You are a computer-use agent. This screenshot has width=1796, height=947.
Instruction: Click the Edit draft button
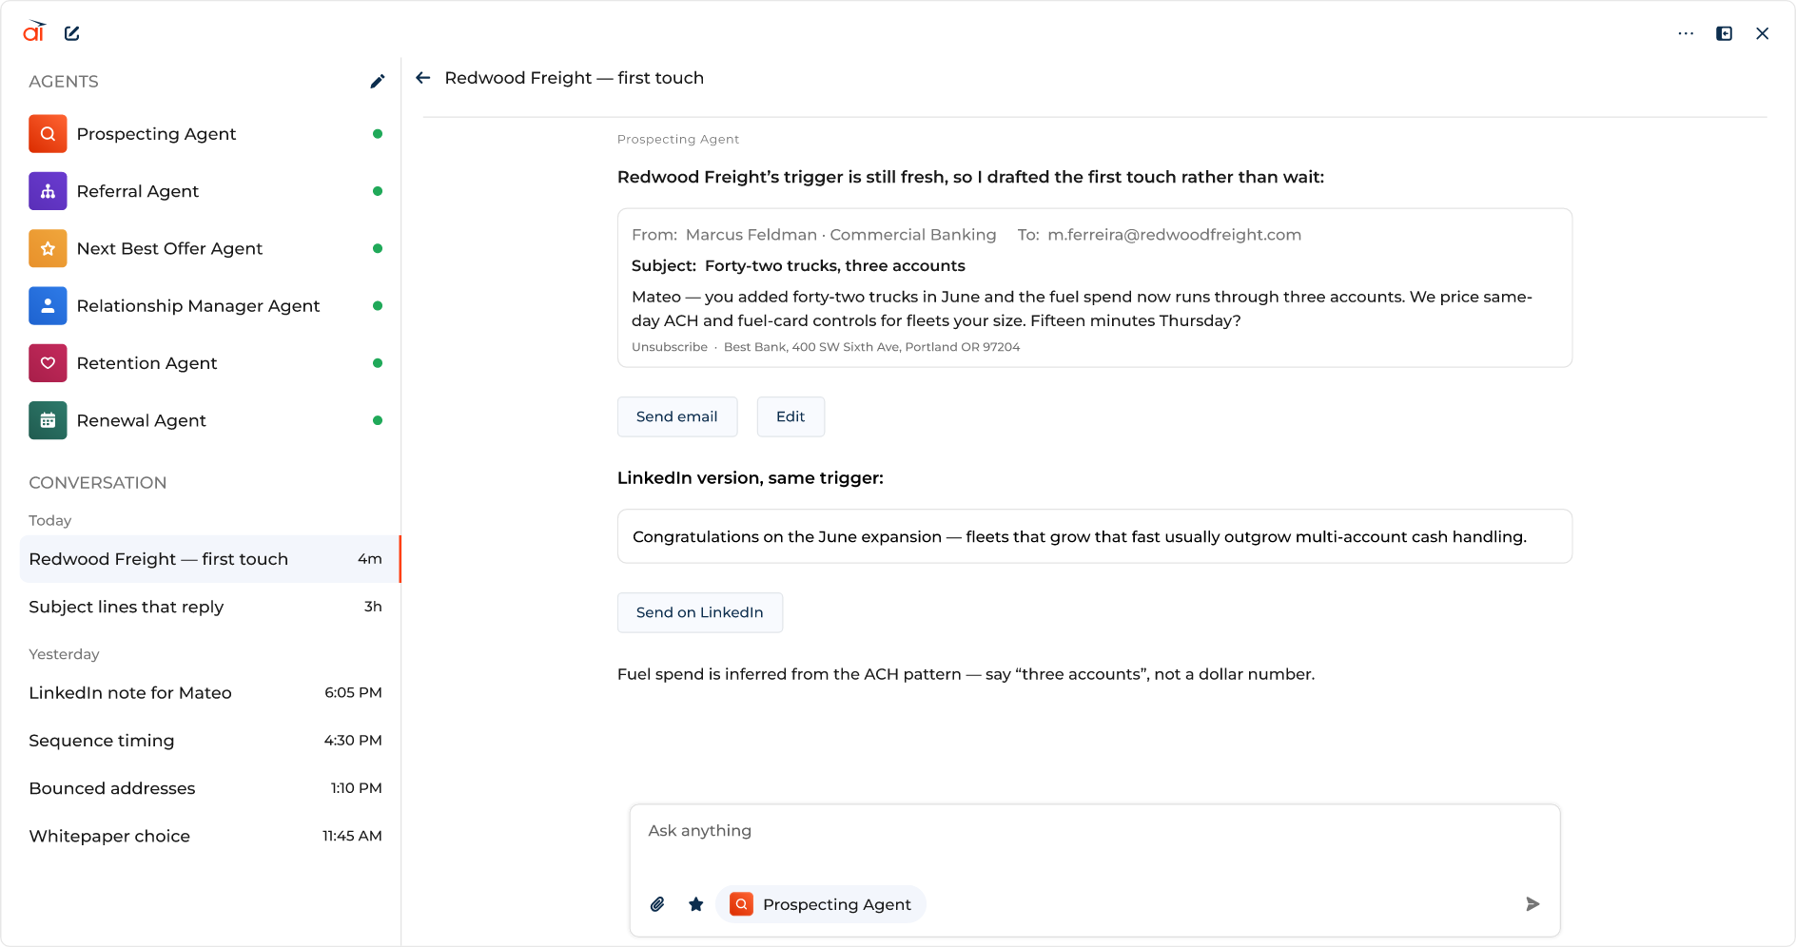point(791,416)
